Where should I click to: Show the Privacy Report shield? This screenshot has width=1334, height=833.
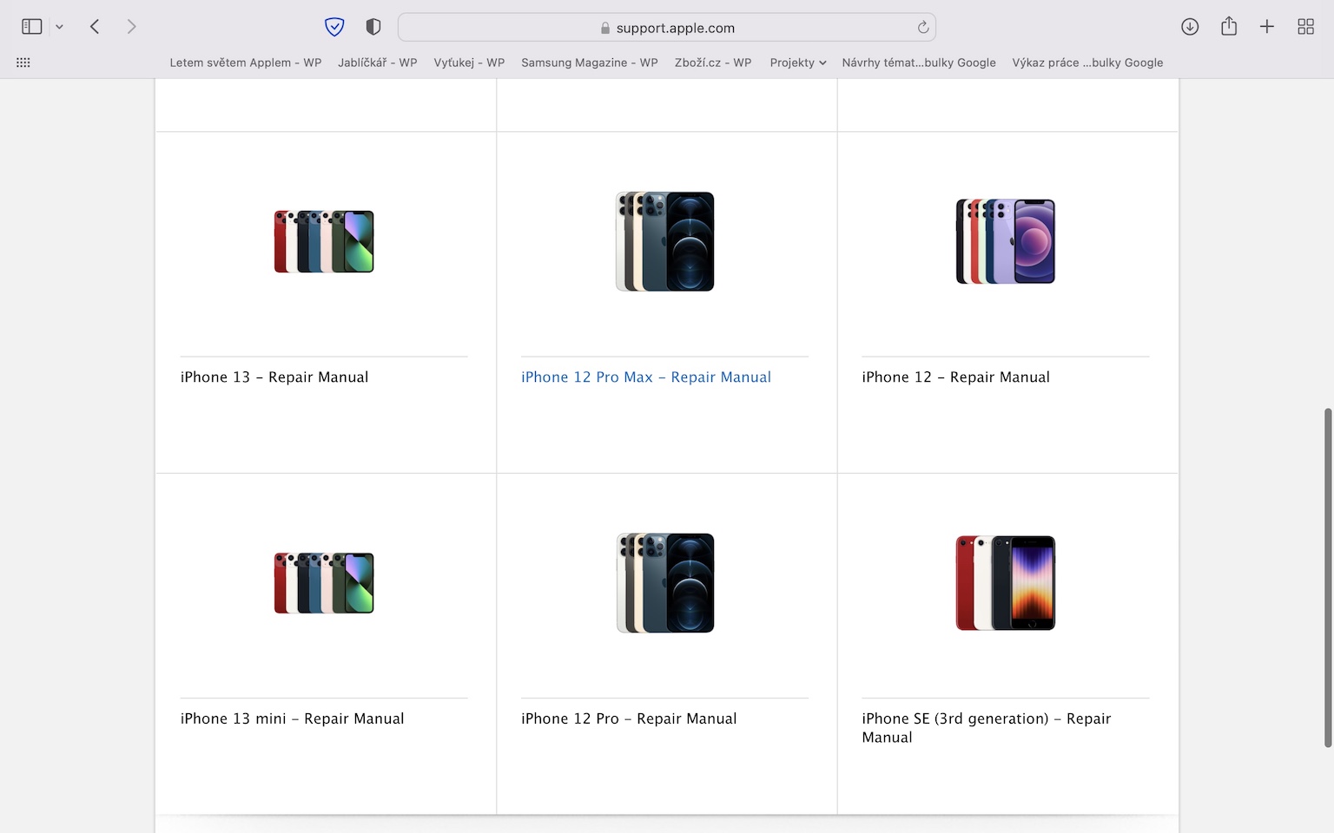pyautogui.click(x=373, y=27)
